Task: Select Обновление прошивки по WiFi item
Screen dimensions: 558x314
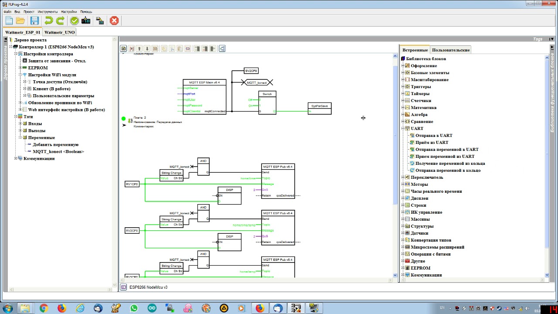Action: 60,103
